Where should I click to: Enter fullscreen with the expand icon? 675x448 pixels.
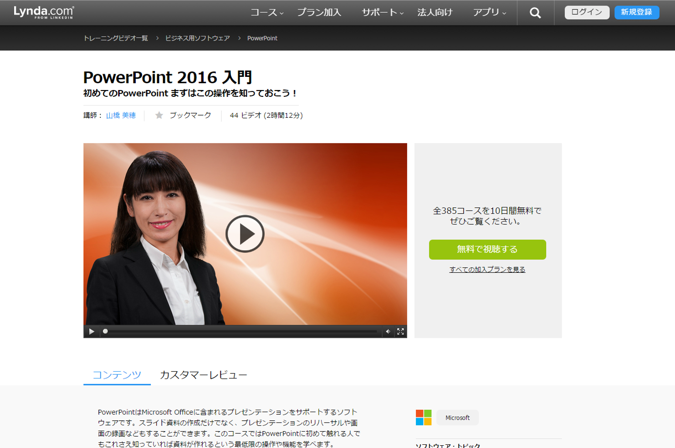400,332
